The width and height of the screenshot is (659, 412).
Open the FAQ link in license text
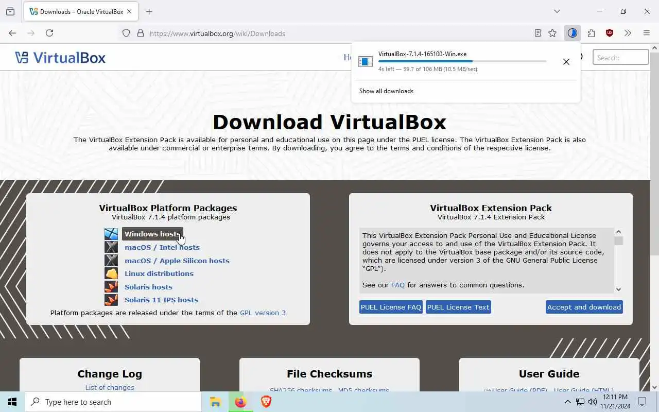coord(398,285)
